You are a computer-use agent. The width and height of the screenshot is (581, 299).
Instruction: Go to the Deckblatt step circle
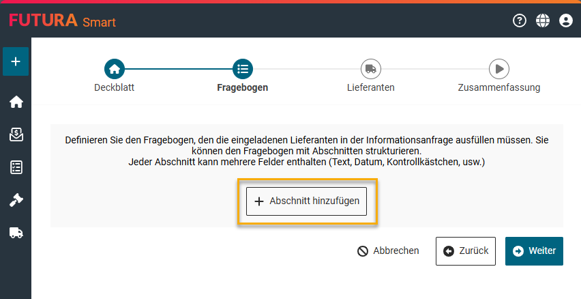click(115, 68)
